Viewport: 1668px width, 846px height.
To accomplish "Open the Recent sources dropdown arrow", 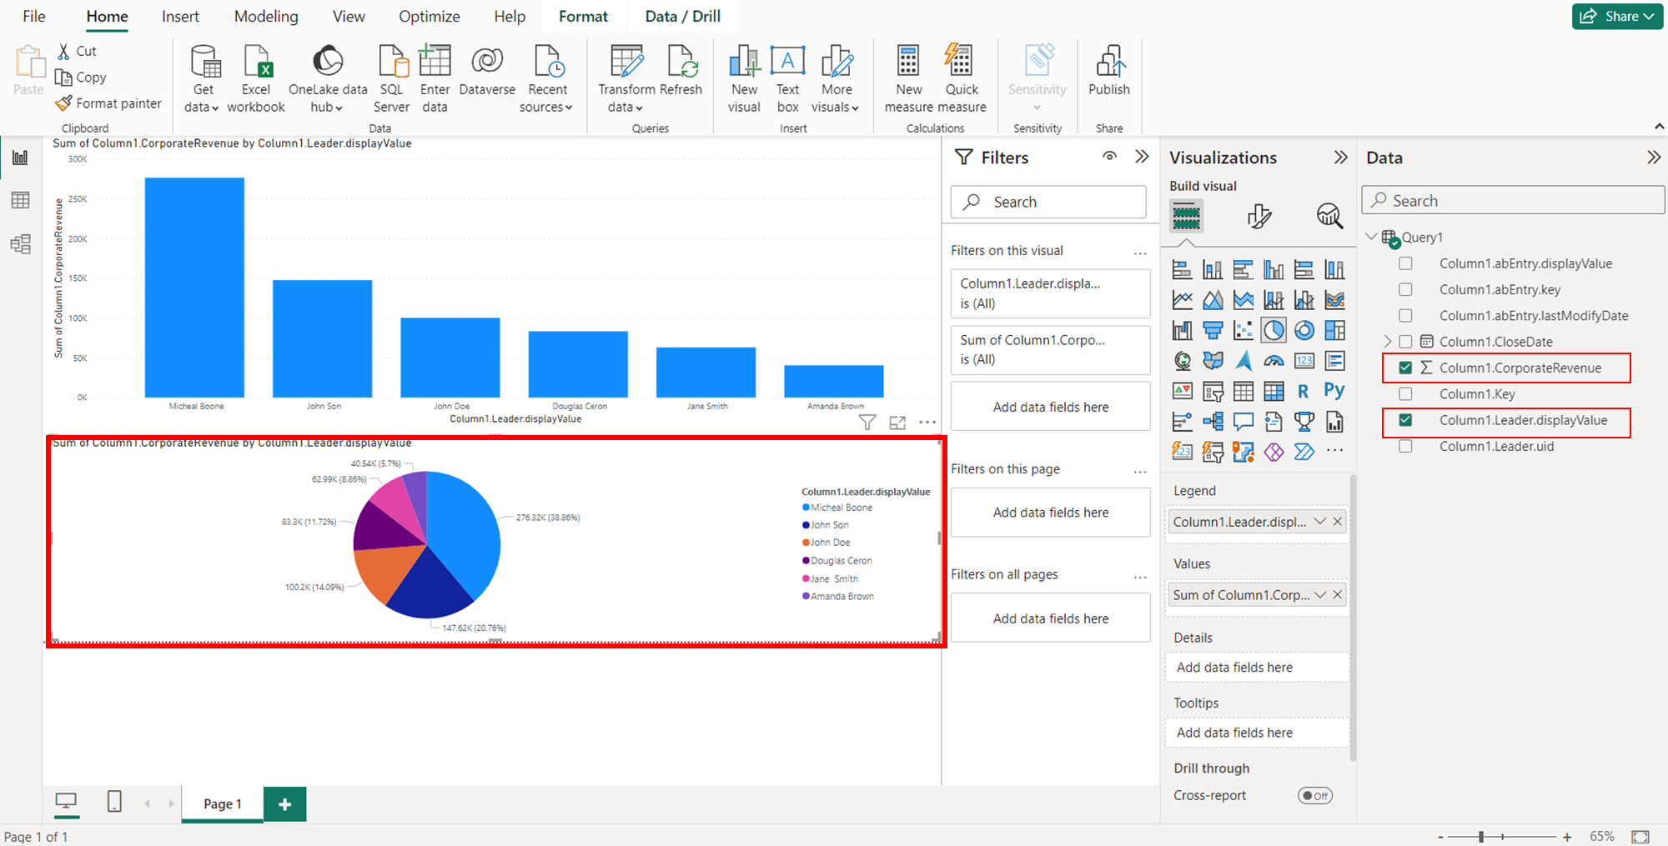I will tap(568, 108).
